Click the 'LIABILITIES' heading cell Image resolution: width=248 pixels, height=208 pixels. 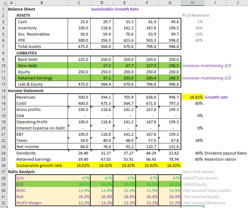tap(27, 53)
